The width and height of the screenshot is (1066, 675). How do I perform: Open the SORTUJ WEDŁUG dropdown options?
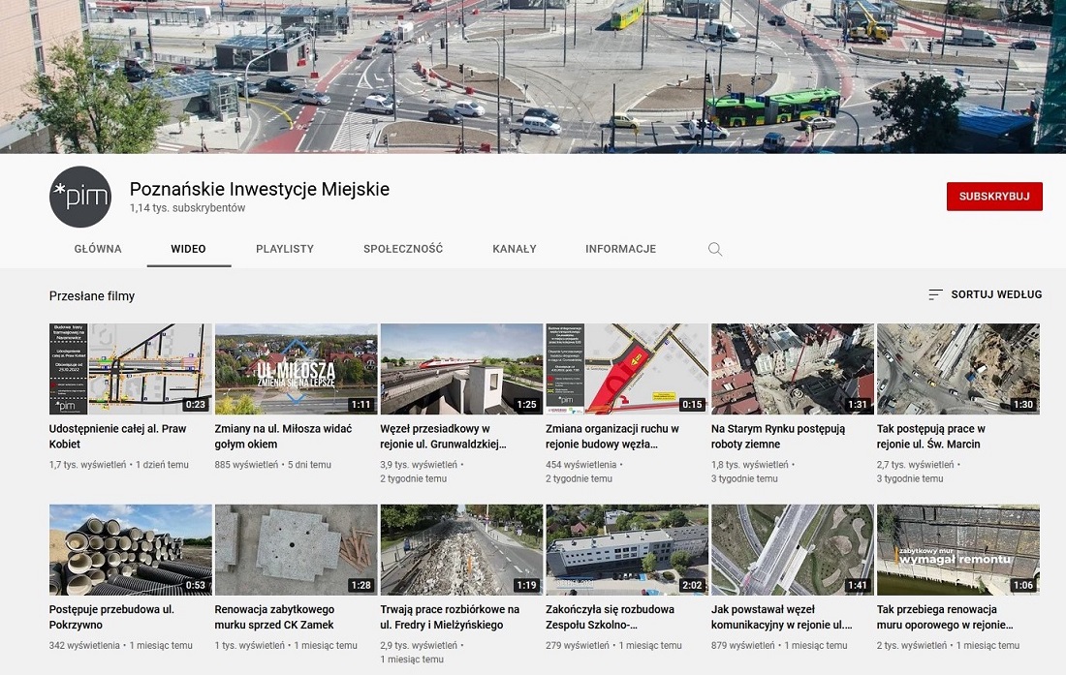[994, 293]
